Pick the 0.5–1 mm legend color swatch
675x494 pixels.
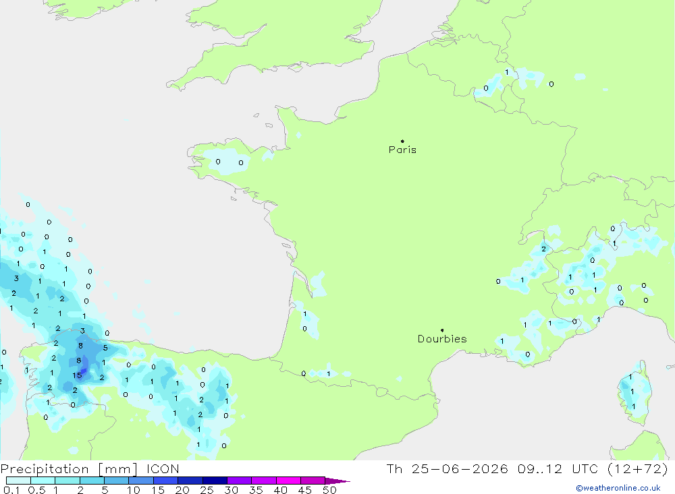[x=43, y=481]
